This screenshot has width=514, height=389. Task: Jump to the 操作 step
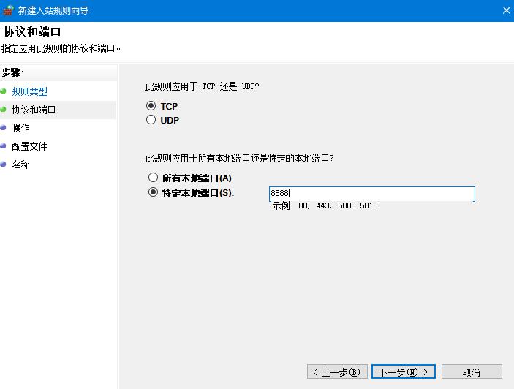click(20, 128)
